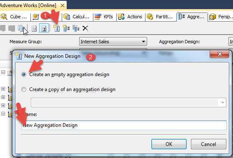Open the Measure Group Internet Sales dropdown
Image resolution: width=233 pixels, height=158 pixels.
(x=113, y=42)
